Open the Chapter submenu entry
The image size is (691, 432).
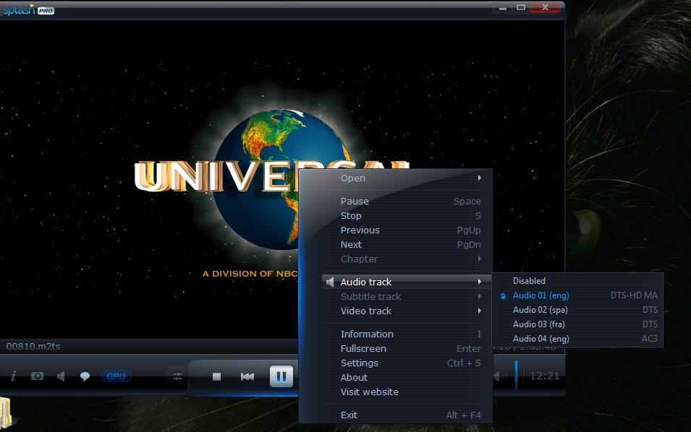tap(407, 259)
